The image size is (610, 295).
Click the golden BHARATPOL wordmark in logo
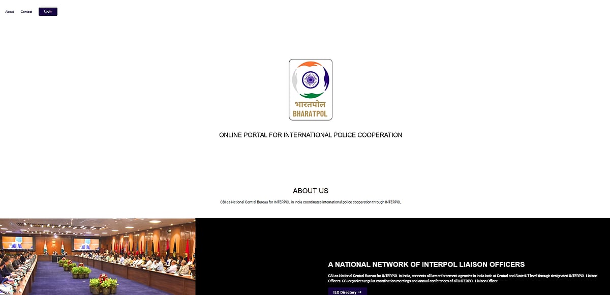[310, 113]
